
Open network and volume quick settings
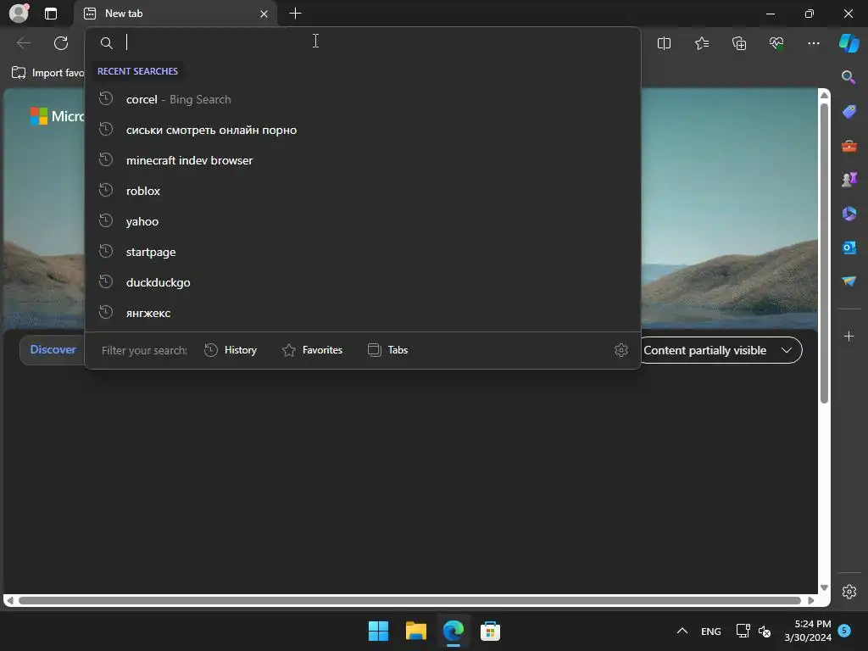point(754,631)
